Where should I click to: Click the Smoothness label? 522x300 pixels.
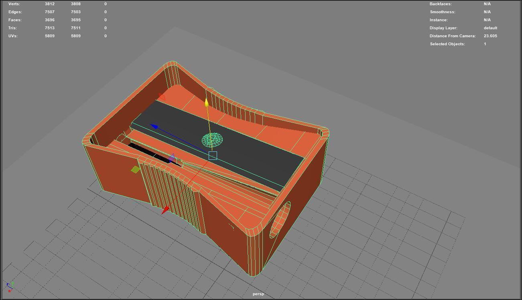[x=443, y=12]
